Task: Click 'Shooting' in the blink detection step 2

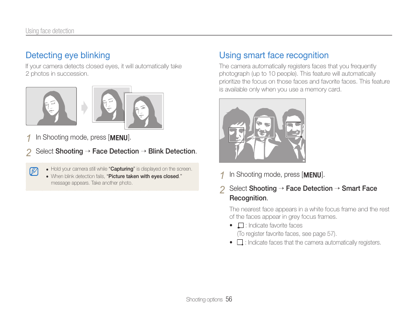Action: tap(69, 151)
